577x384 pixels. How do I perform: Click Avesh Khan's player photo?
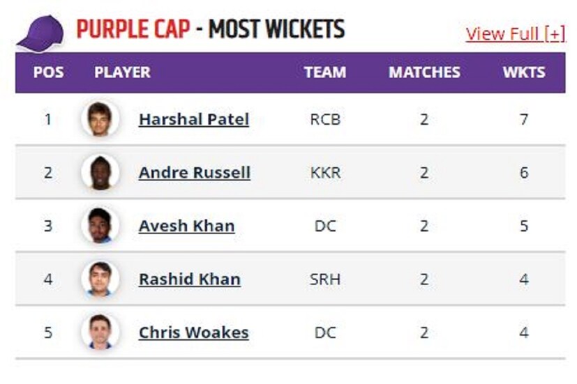(x=100, y=226)
